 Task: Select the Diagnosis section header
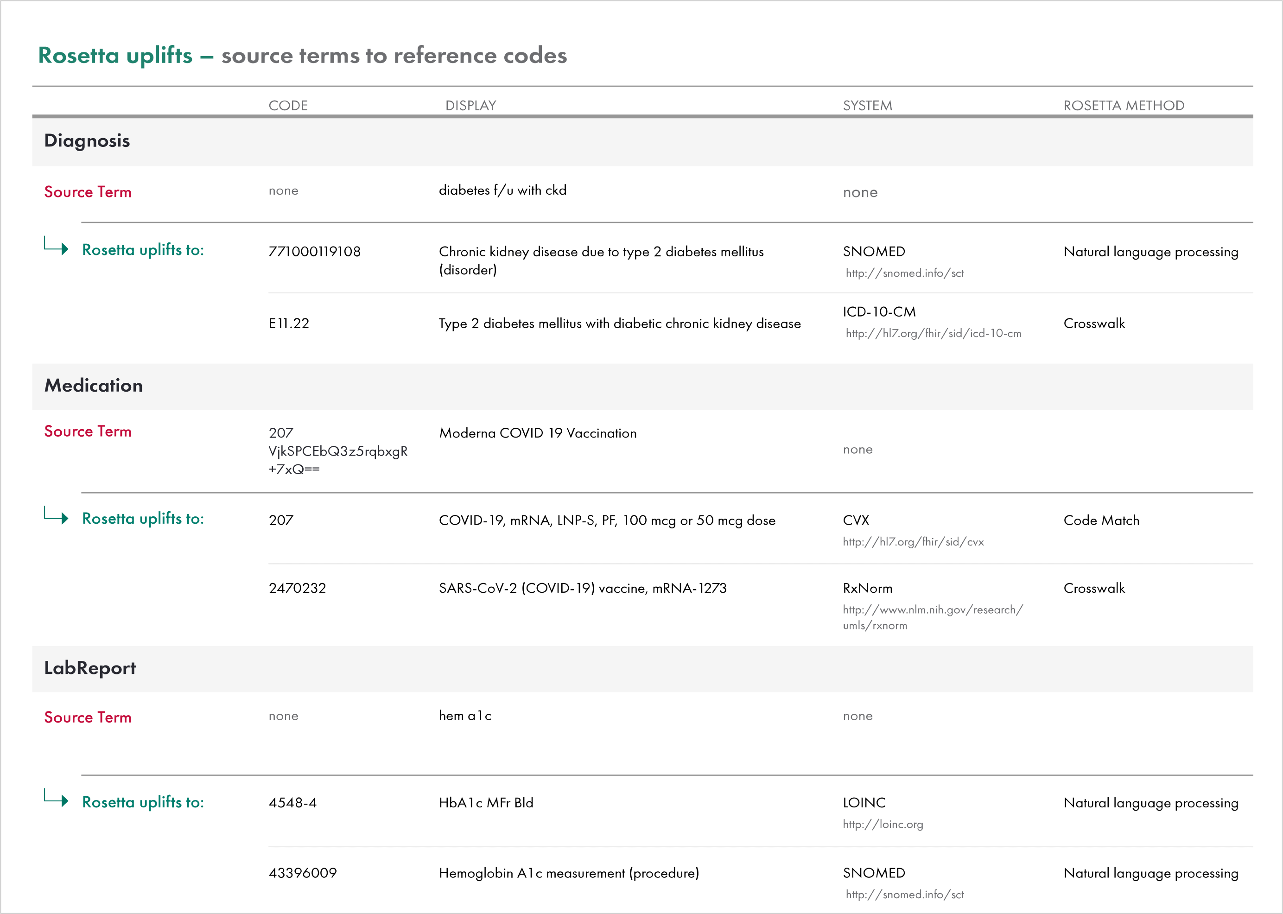point(87,141)
